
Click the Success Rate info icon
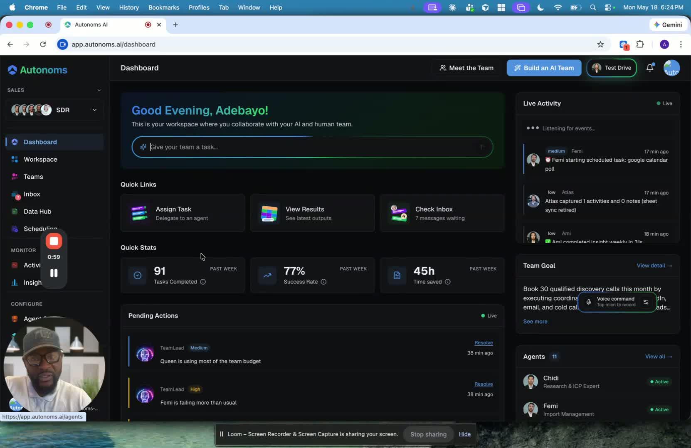point(323,282)
